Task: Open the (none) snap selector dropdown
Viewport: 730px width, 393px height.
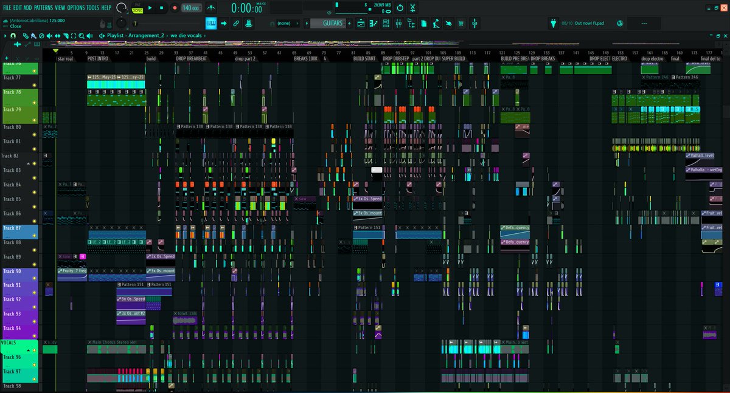Action: (x=287, y=23)
